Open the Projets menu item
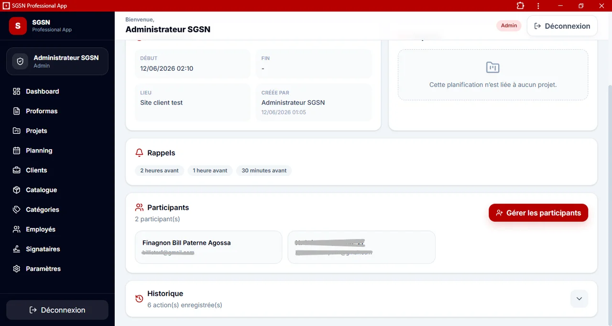This screenshot has width=612, height=326. coord(57,130)
